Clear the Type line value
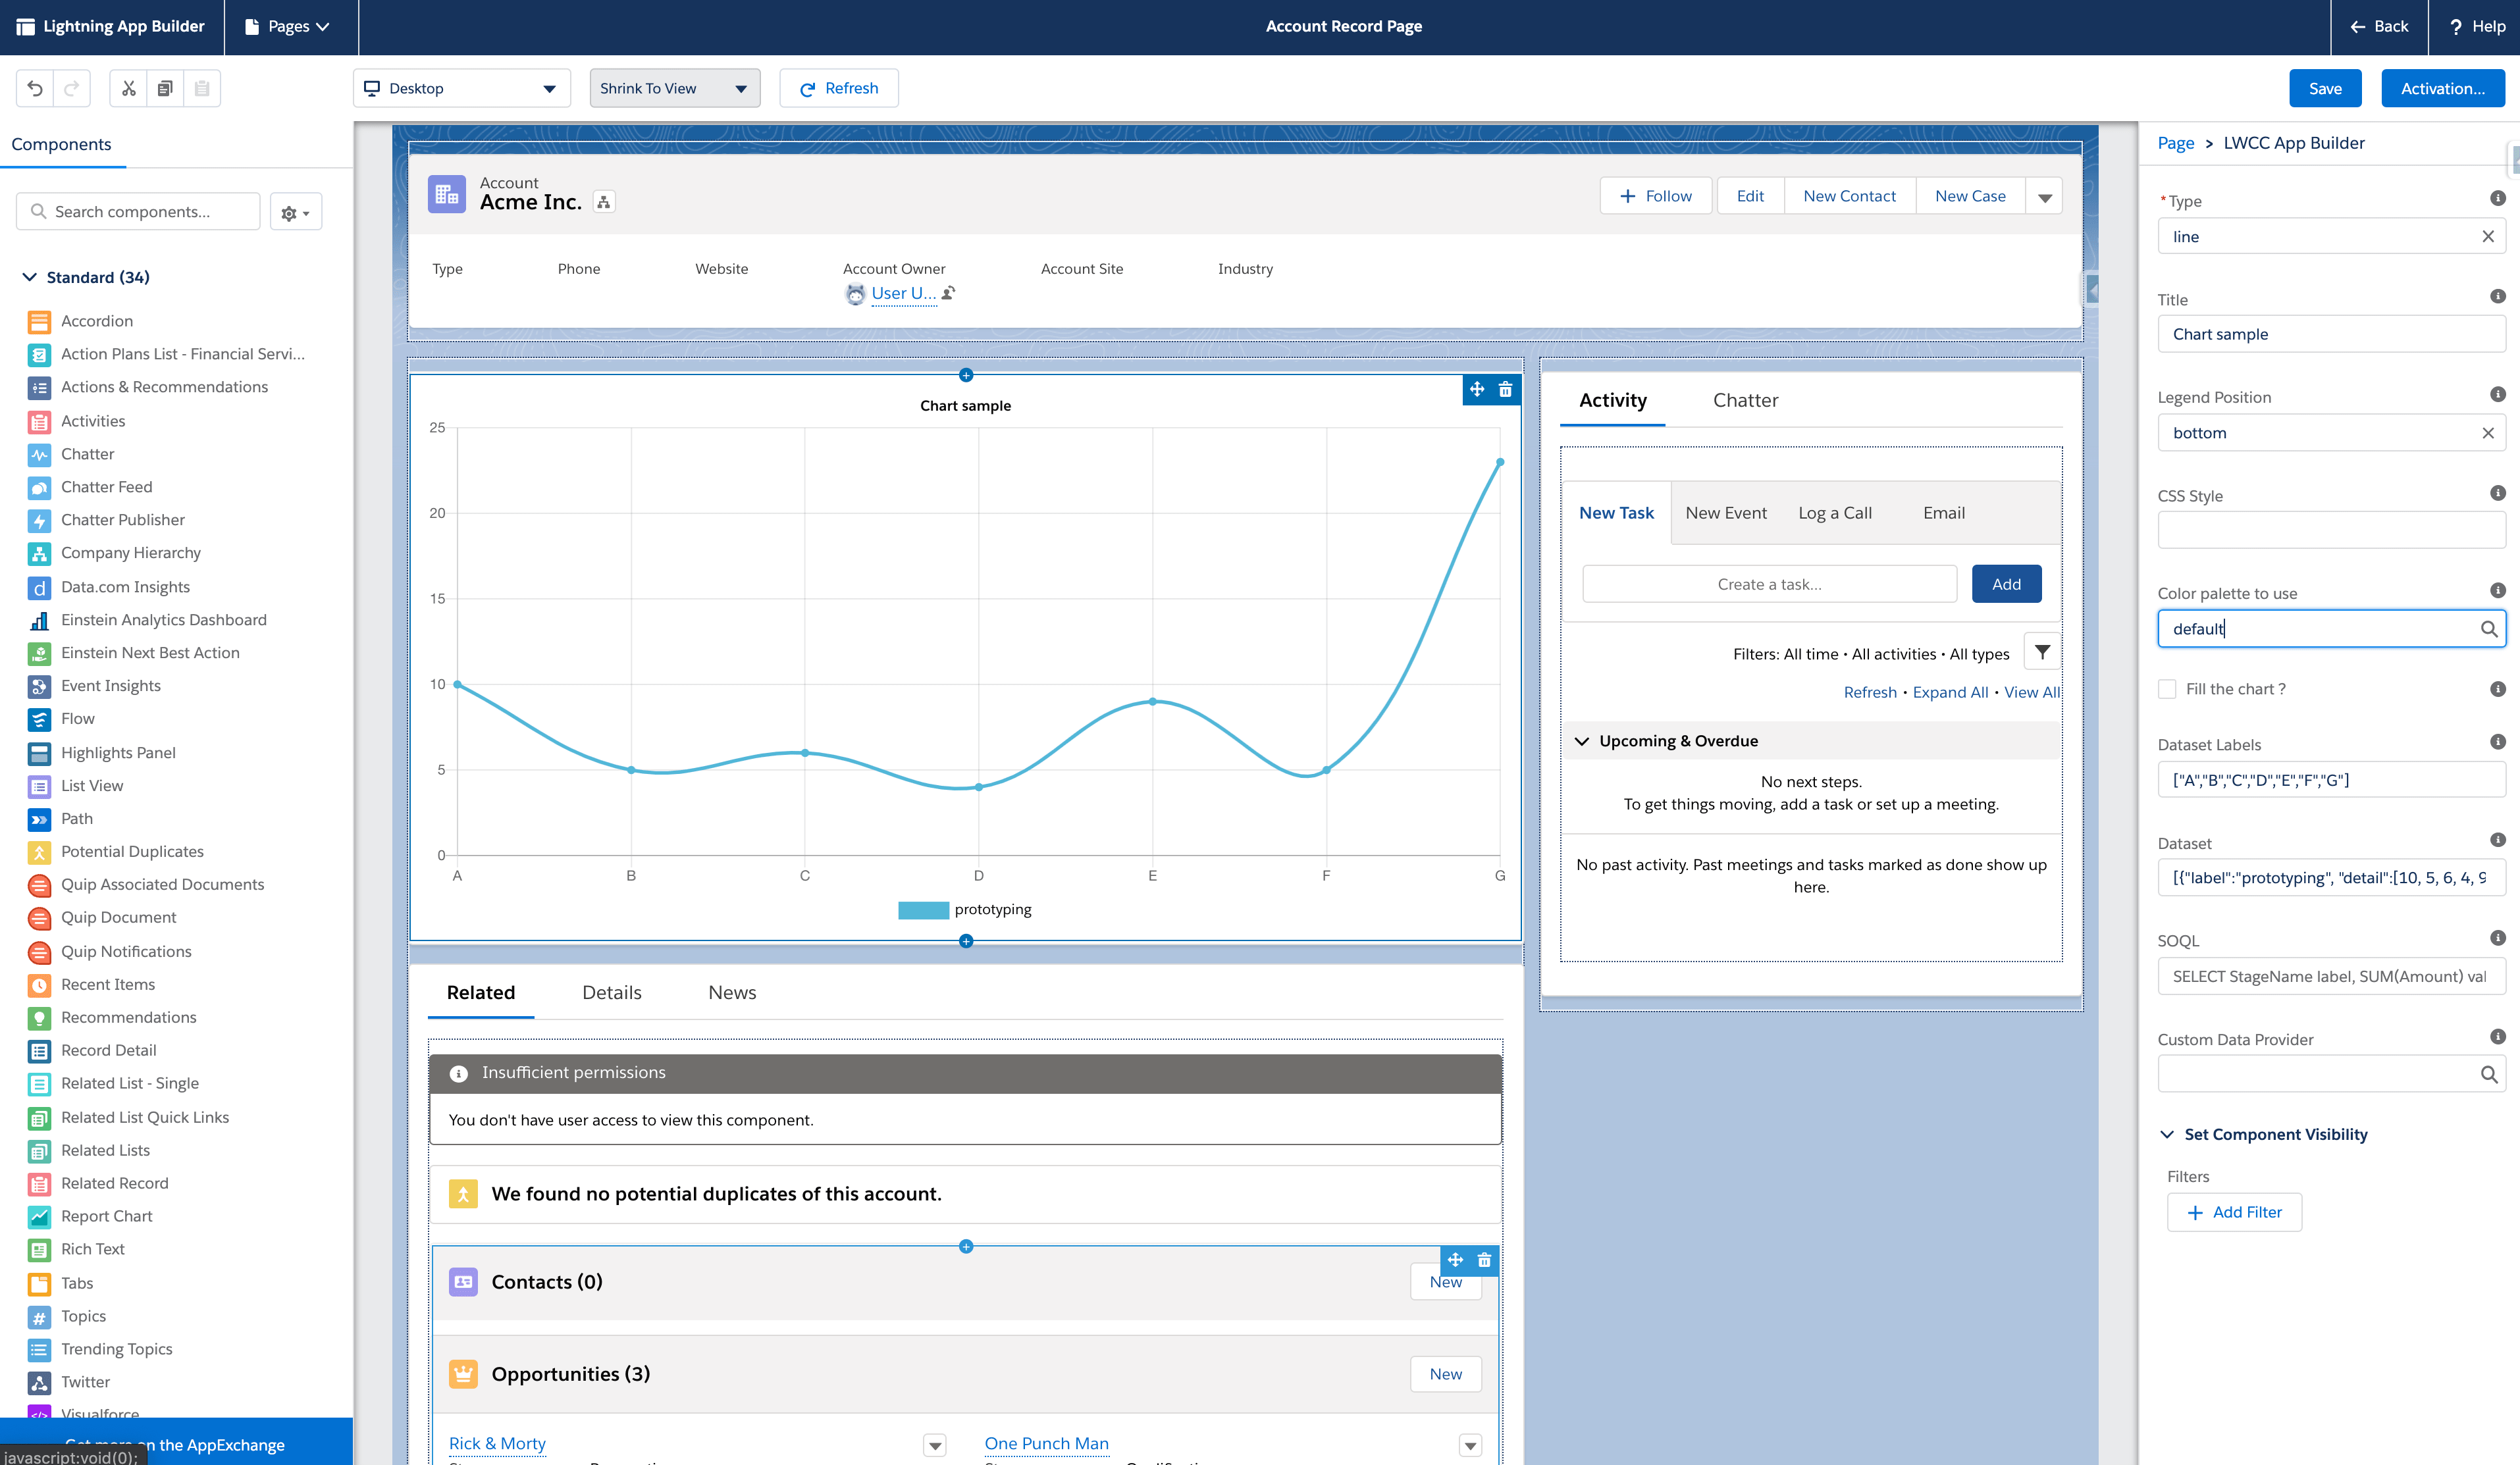This screenshot has height=1465, width=2520. coord(2487,237)
